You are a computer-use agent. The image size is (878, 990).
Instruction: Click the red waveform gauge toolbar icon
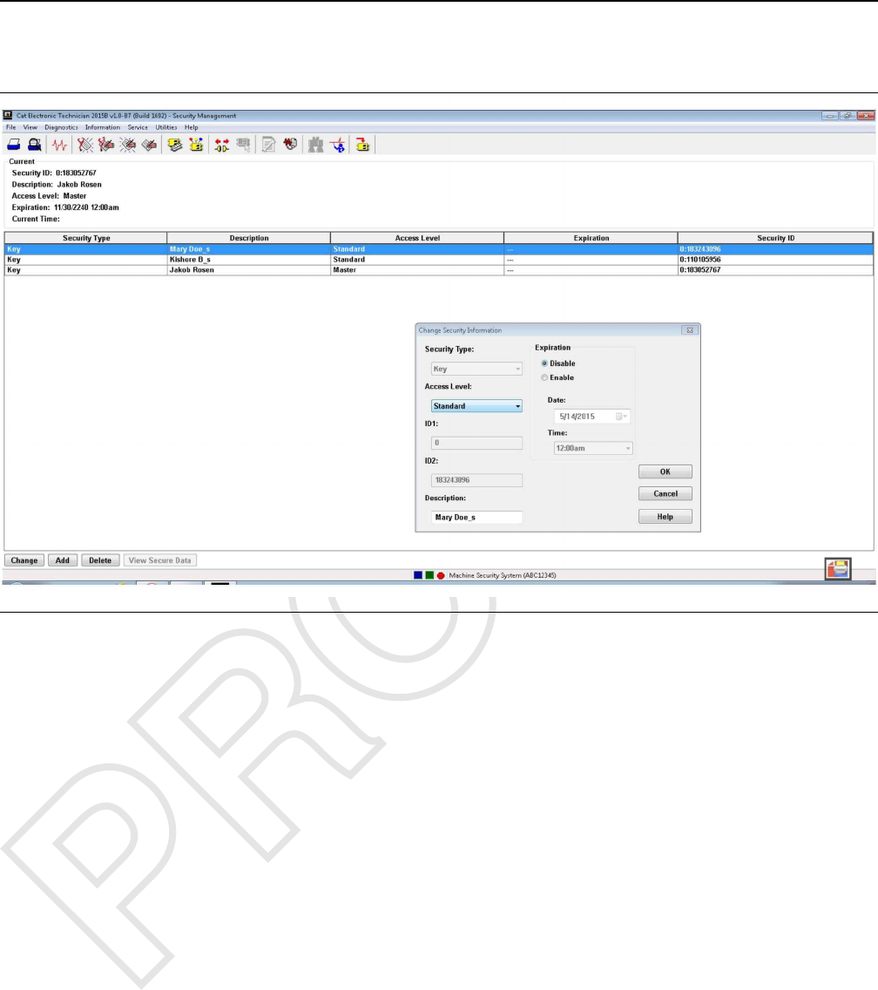290,145
